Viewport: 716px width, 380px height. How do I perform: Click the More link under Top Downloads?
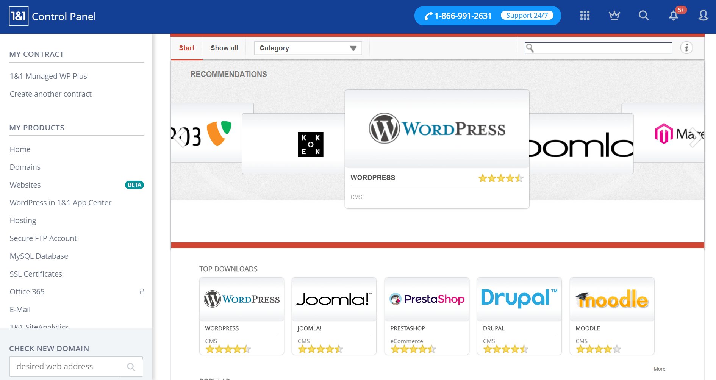pyautogui.click(x=659, y=369)
